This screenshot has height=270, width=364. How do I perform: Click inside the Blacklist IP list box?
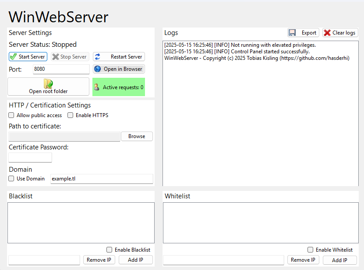pyautogui.click(x=81, y=223)
